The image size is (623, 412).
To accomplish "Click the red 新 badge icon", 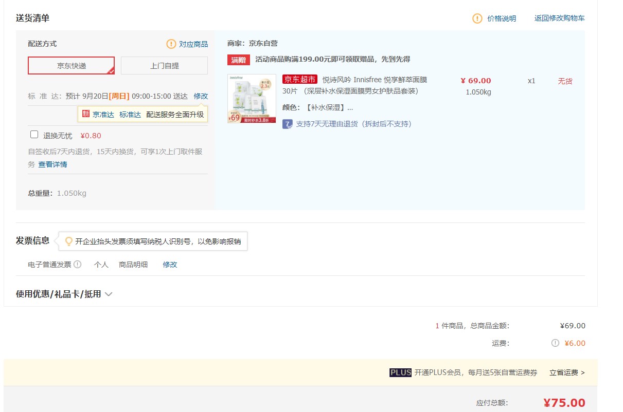I will pos(86,114).
